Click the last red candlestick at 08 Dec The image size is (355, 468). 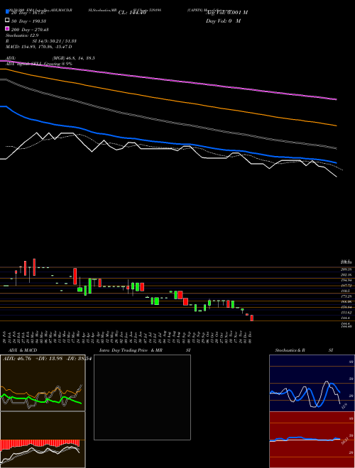pos(251,318)
